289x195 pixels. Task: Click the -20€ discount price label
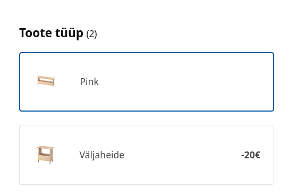[251, 155]
